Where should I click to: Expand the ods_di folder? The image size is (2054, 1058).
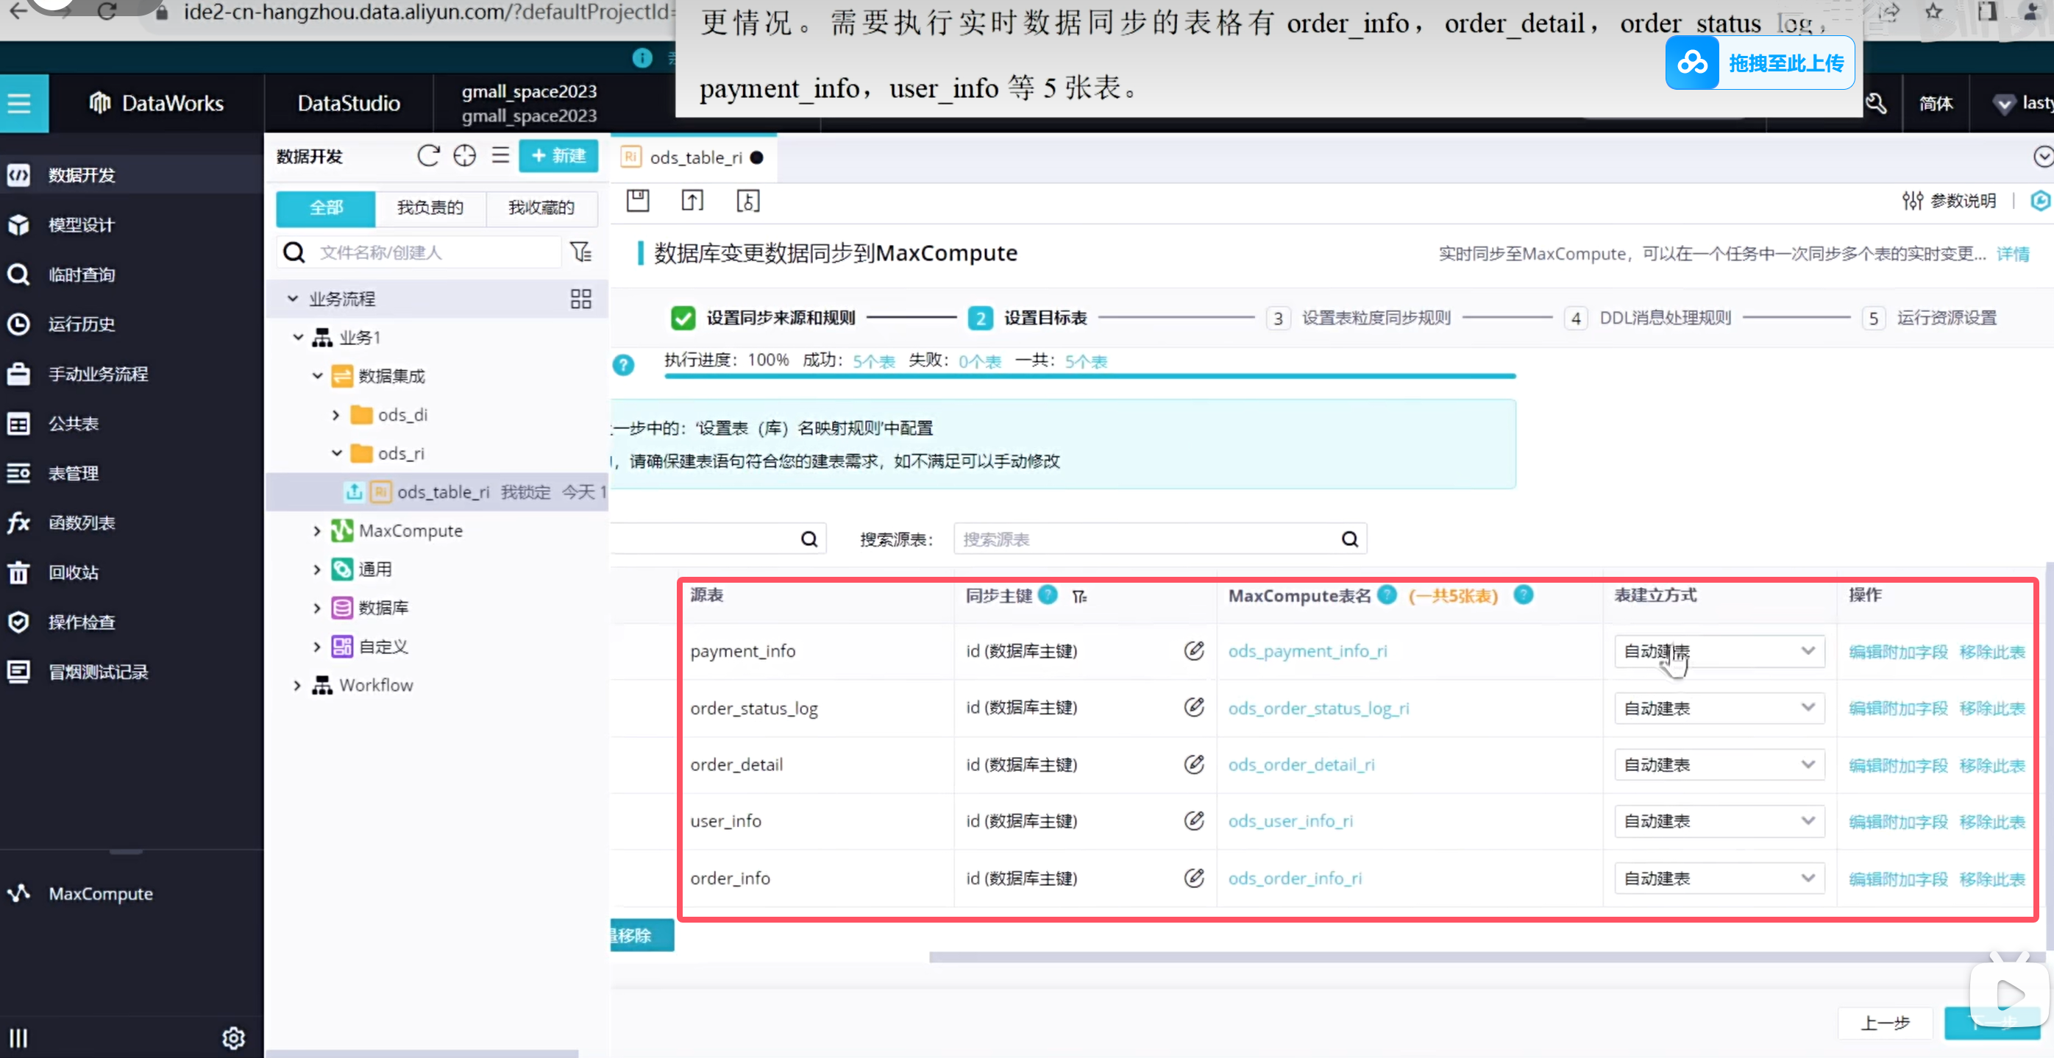(x=335, y=414)
